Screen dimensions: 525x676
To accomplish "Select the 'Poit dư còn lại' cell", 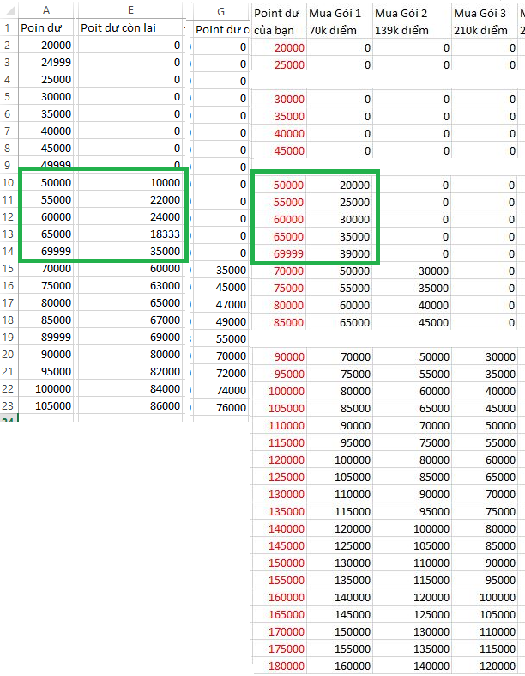I will pyautogui.click(x=130, y=27).
